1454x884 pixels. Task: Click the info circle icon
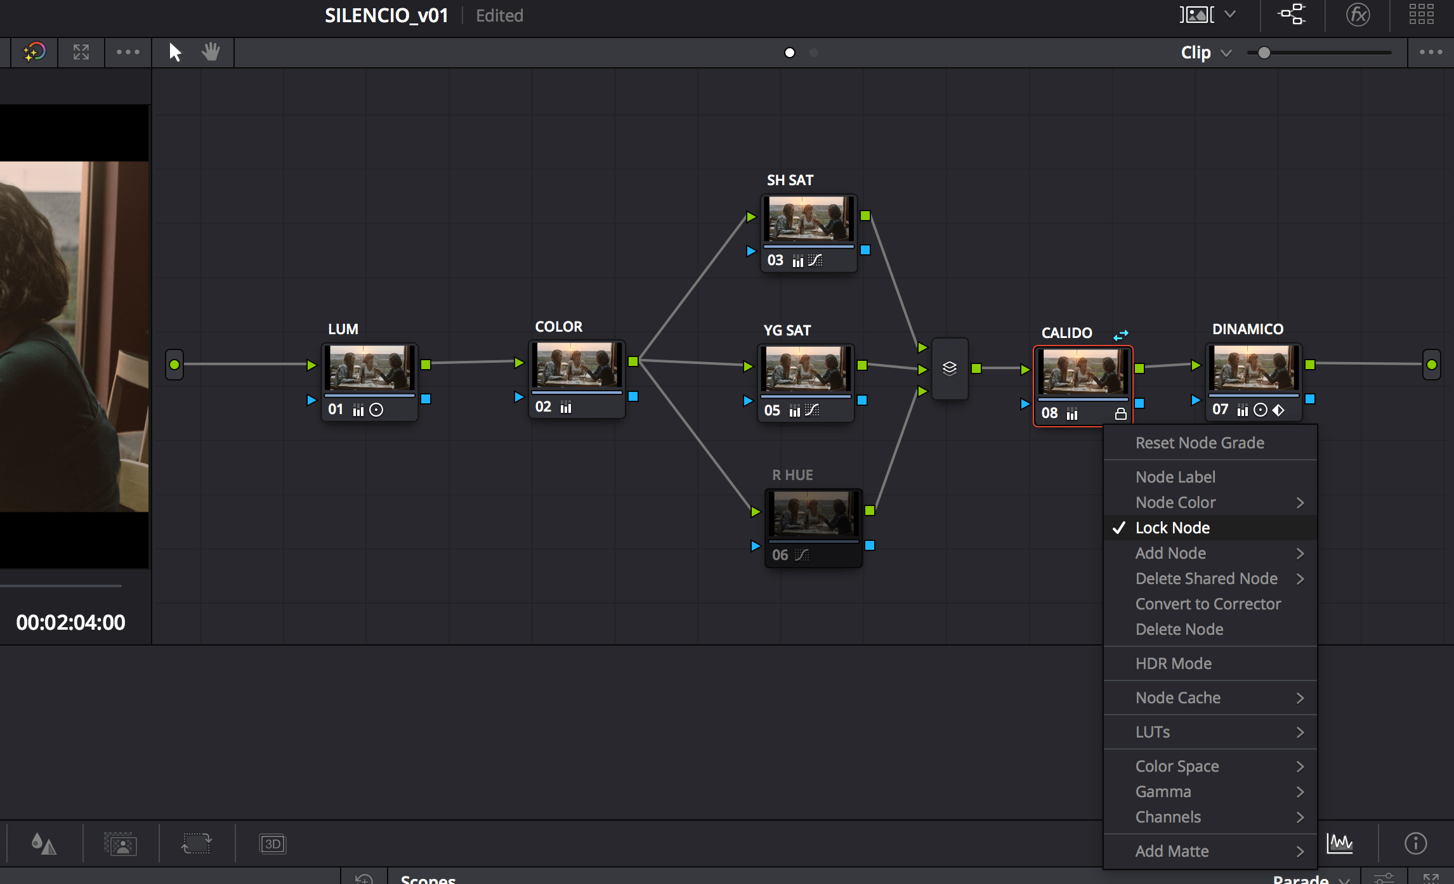click(x=1415, y=843)
